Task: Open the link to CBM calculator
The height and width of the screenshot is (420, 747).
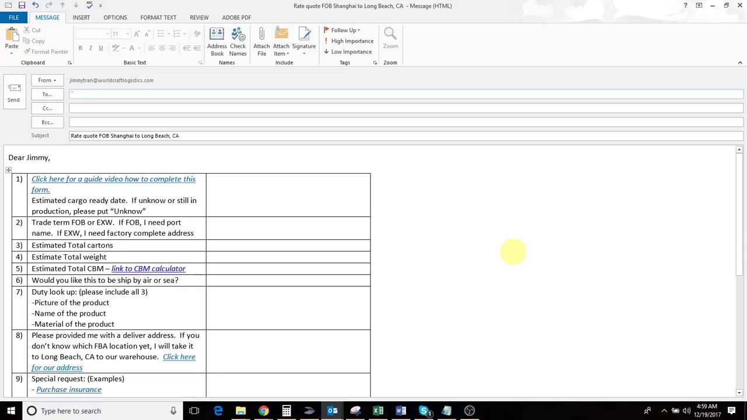Action: pyautogui.click(x=148, y=268)
